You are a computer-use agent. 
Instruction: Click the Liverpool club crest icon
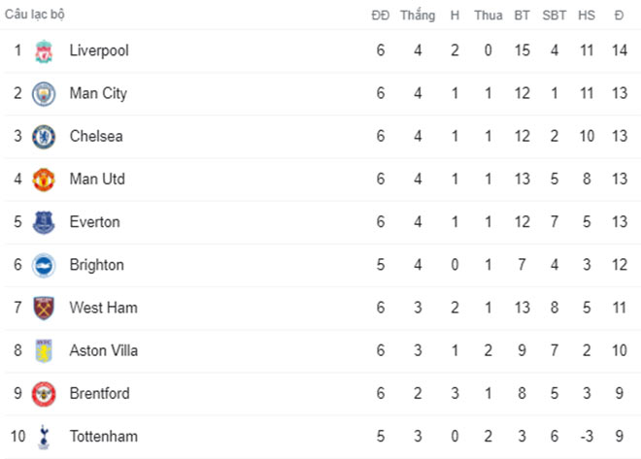tap(44, 50)
